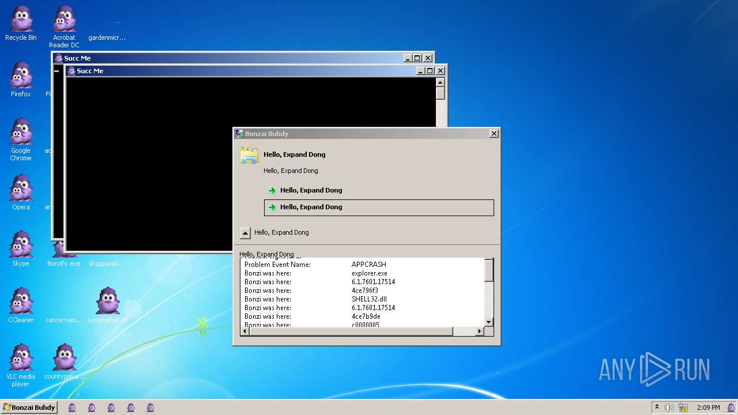The image size is (738, 415).
Task: Select the 4ce796f3 value text
Action: pyautogui.click(x=365, y=290)
